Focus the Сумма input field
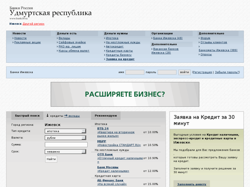This screenshot has width=250, height=187. click(x=66, y=145)
